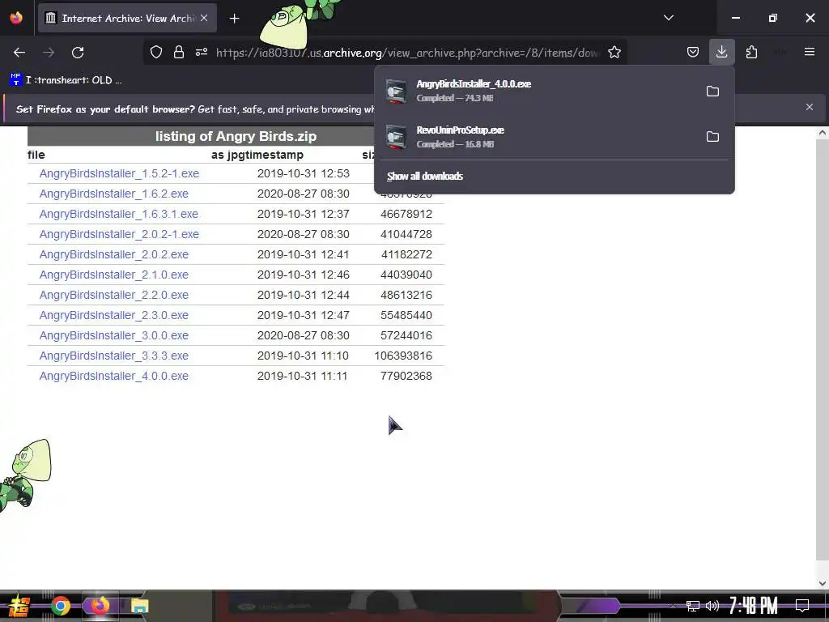Click size value 41182272
Image resolution: width=829 pixels, height=622 pixels.
pyautogui.click(x=406, y=254)
